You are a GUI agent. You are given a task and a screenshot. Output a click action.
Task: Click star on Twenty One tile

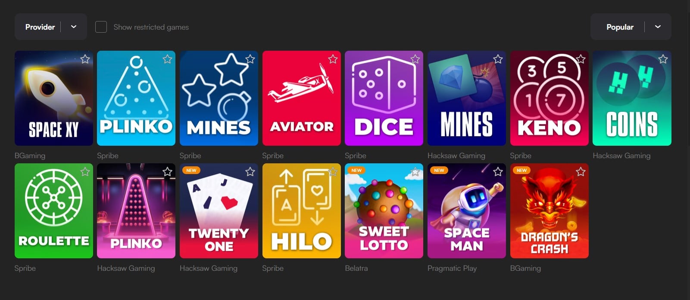click(250, 171)
